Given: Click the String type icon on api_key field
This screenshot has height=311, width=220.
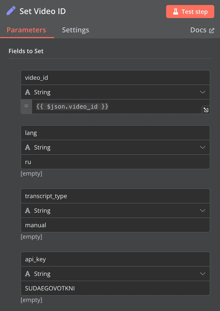Looking at the screenshot, I should 28,274.
